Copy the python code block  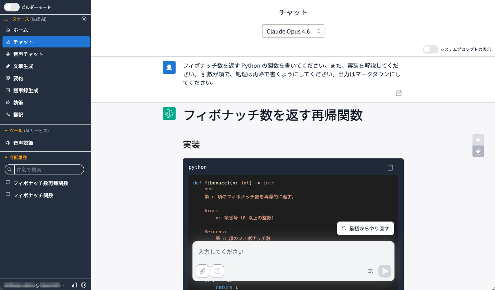point(390,167)
